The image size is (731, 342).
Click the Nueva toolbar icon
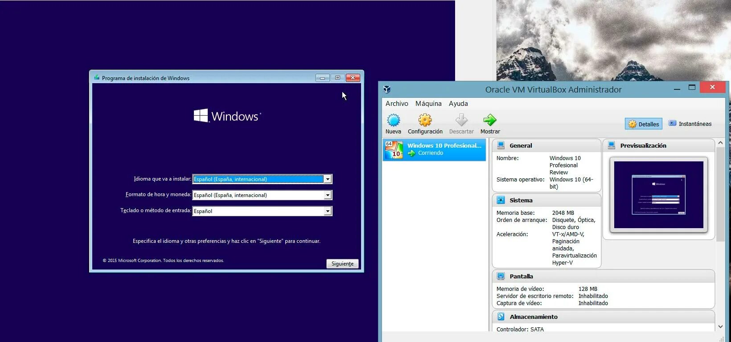(394, 120)
